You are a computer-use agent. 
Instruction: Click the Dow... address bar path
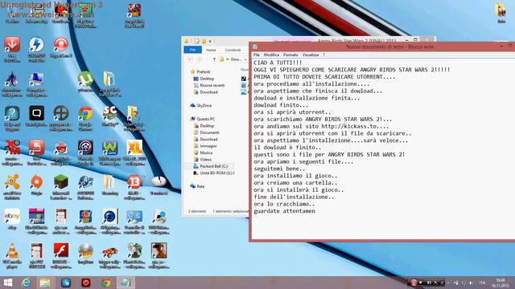tap(236, 59)
